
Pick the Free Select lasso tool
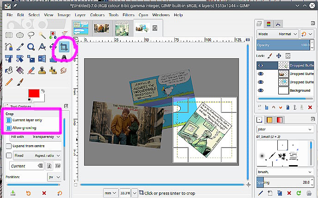(x=31, y=35)
